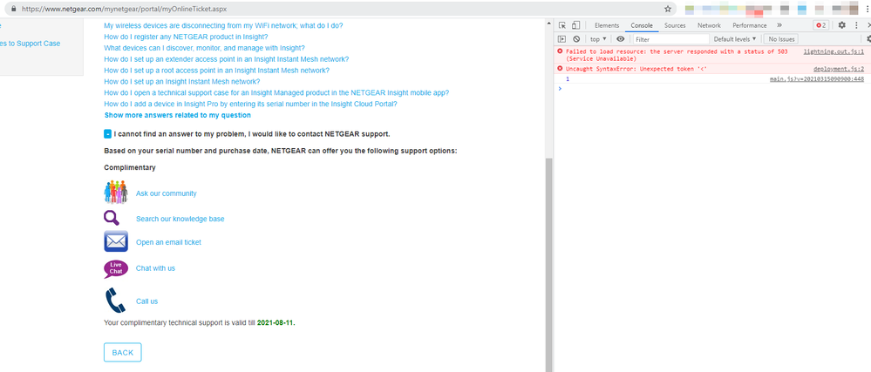Open 'What devices can I discover' link
This screenshot has height=372, width=871.
tap(204, 48)
